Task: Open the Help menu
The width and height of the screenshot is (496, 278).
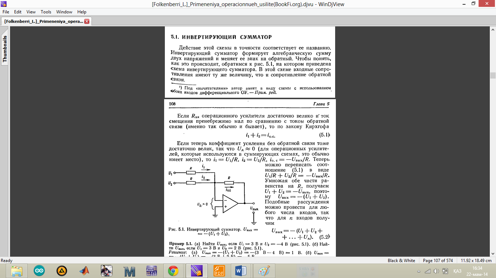Action: pyautogui.click(x=82, y=12)
